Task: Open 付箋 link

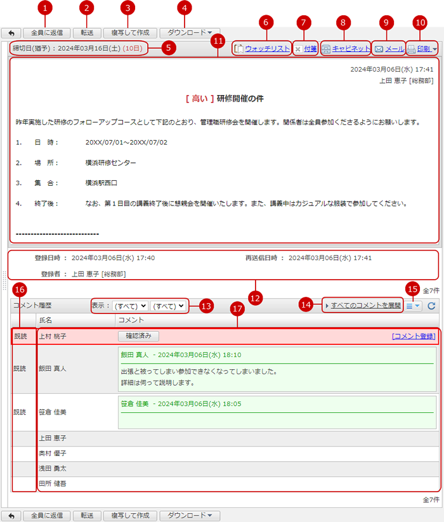Action: pos(310,49)
